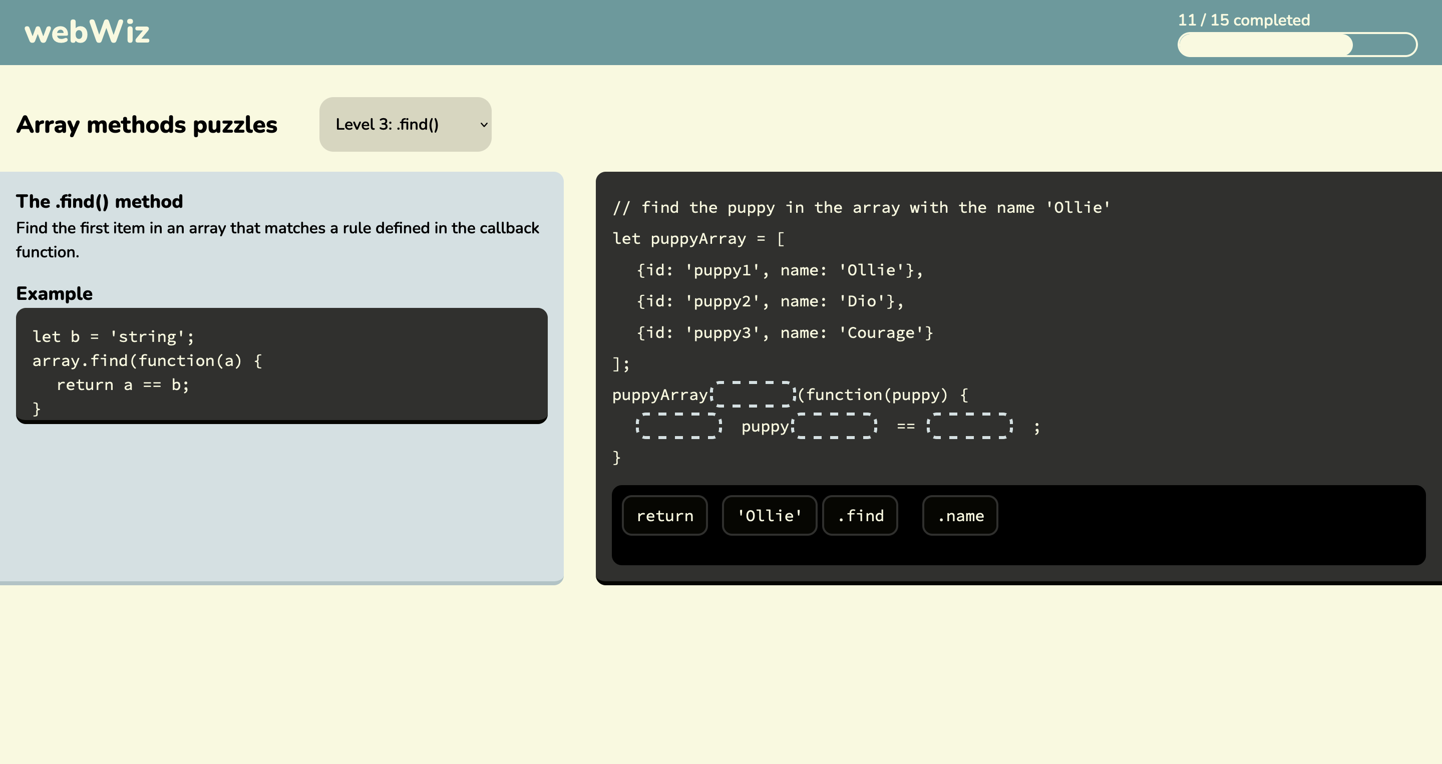Pick the '.find' code block
Screen dimensions: 1442x764
[x=860, y=516]
